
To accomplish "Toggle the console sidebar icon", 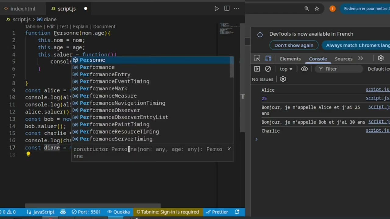I will click(x=257, y=69).
